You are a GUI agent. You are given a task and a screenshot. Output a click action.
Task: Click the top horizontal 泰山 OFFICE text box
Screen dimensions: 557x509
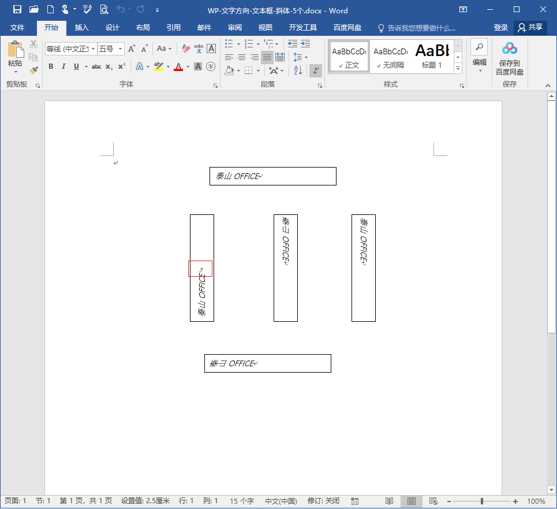point(273,176)
